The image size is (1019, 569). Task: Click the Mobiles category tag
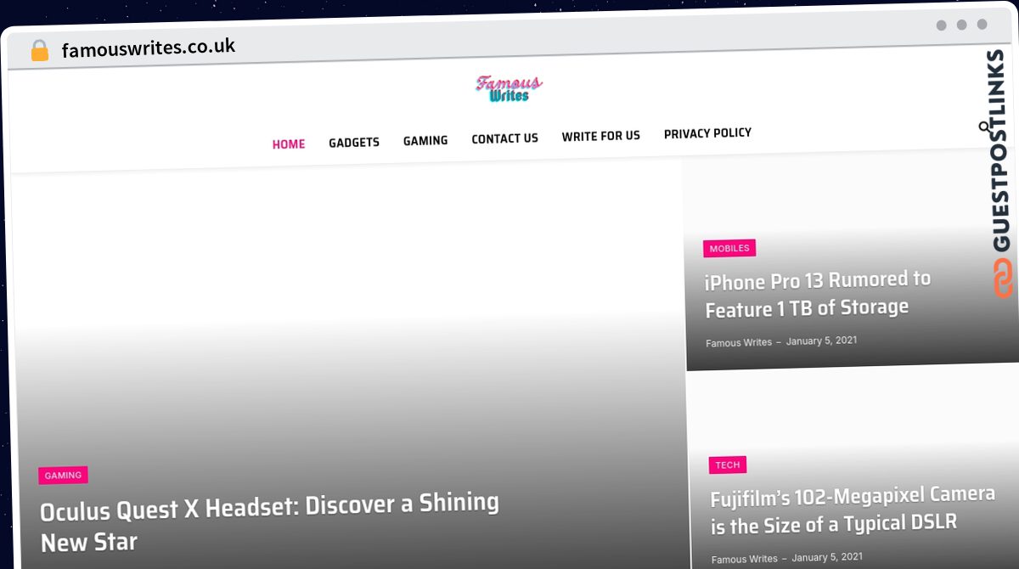tap(729, 248)
